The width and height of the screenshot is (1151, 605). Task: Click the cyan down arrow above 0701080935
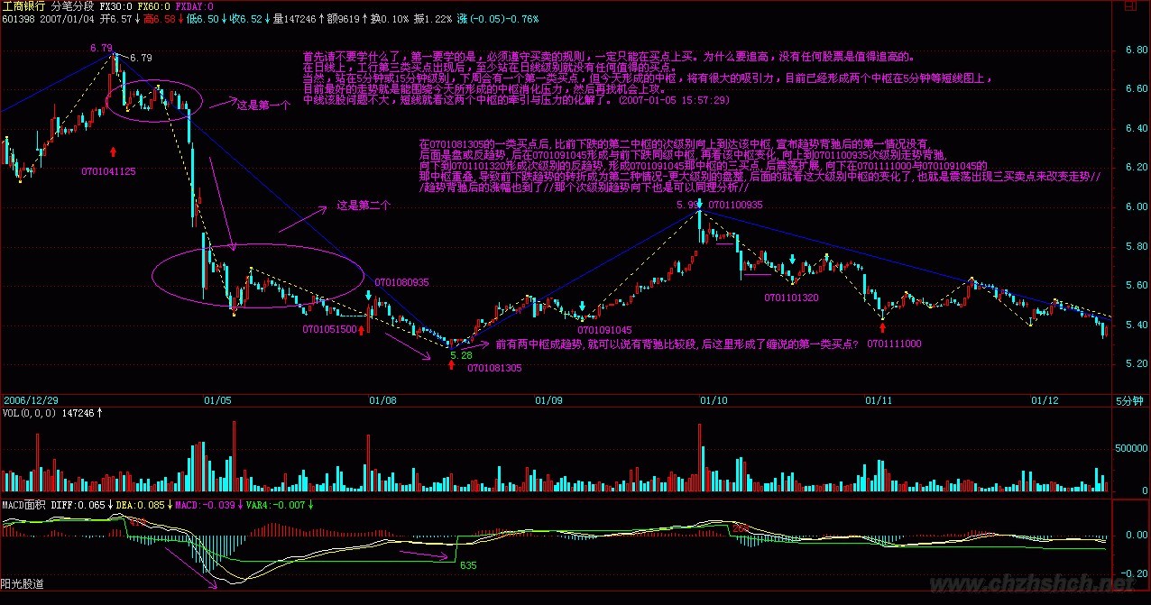point(369,296)
